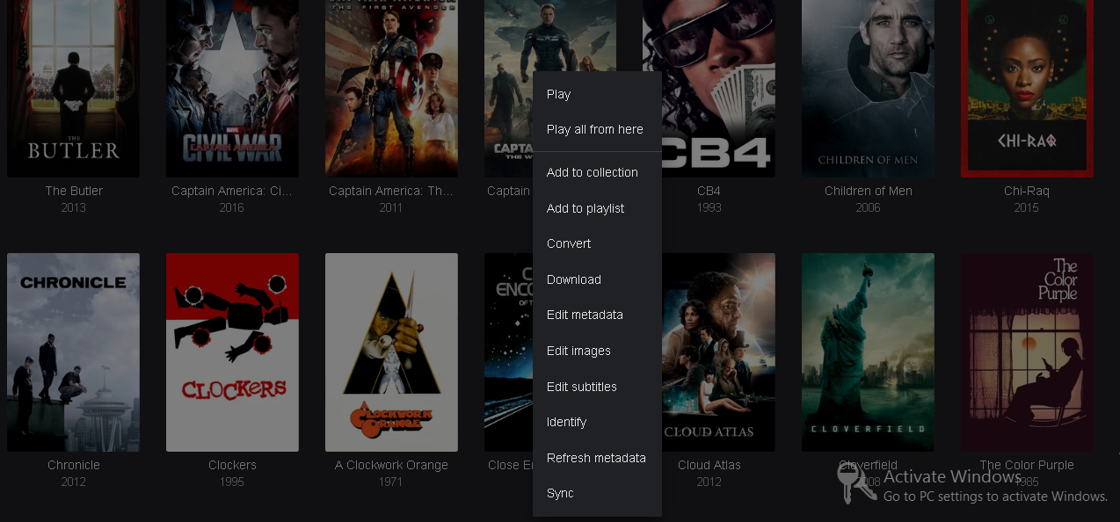The width and height of the screenshot is (1120, 522).
Task: Click year 2015 under Chi-Raq
Action: click(x=1027, y=207)
